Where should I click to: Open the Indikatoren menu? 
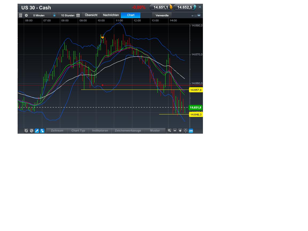pyautogui.click(x=100, y=130)
